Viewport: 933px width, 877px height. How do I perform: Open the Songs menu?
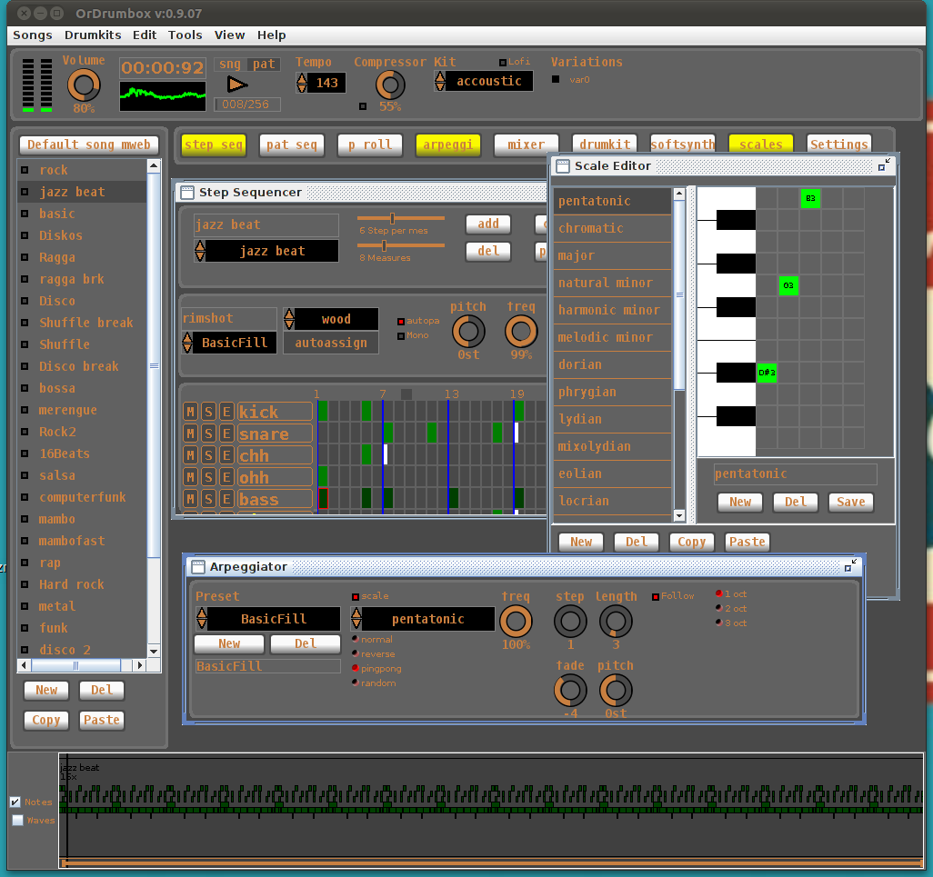coord(33,35)
